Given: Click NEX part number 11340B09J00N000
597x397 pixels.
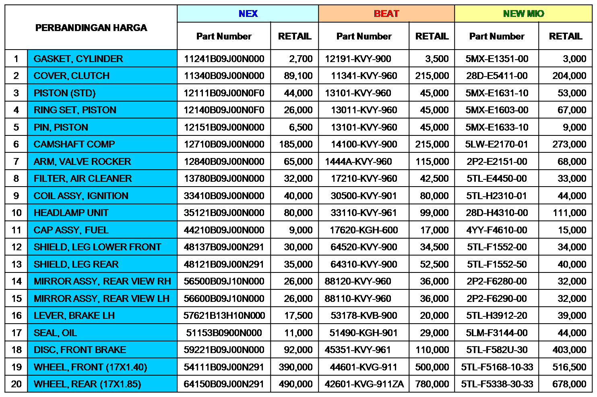Looking at the screenshot, I should (x=224, y=76).
